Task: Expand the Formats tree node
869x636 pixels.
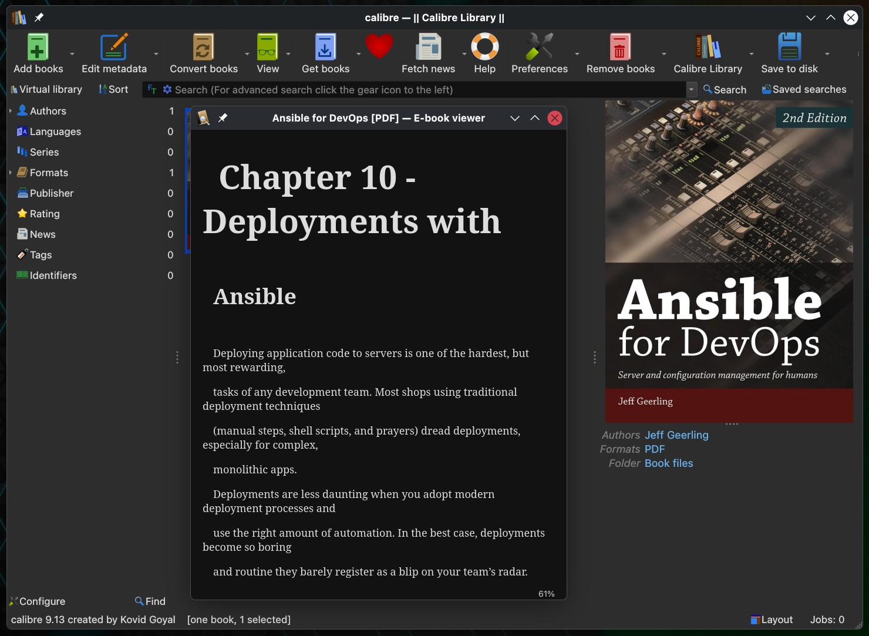Action: click(x=11, y=172)
